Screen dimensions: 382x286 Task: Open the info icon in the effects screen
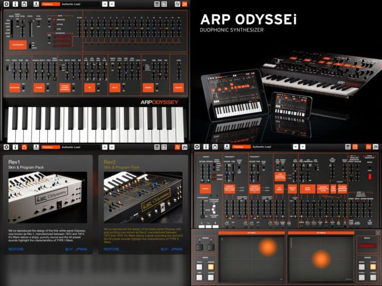click(x=15, y=4)
